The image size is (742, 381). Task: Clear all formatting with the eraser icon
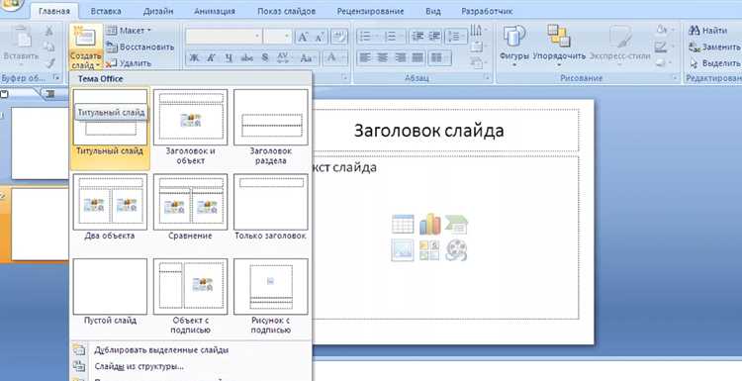[x=339, y=37]
